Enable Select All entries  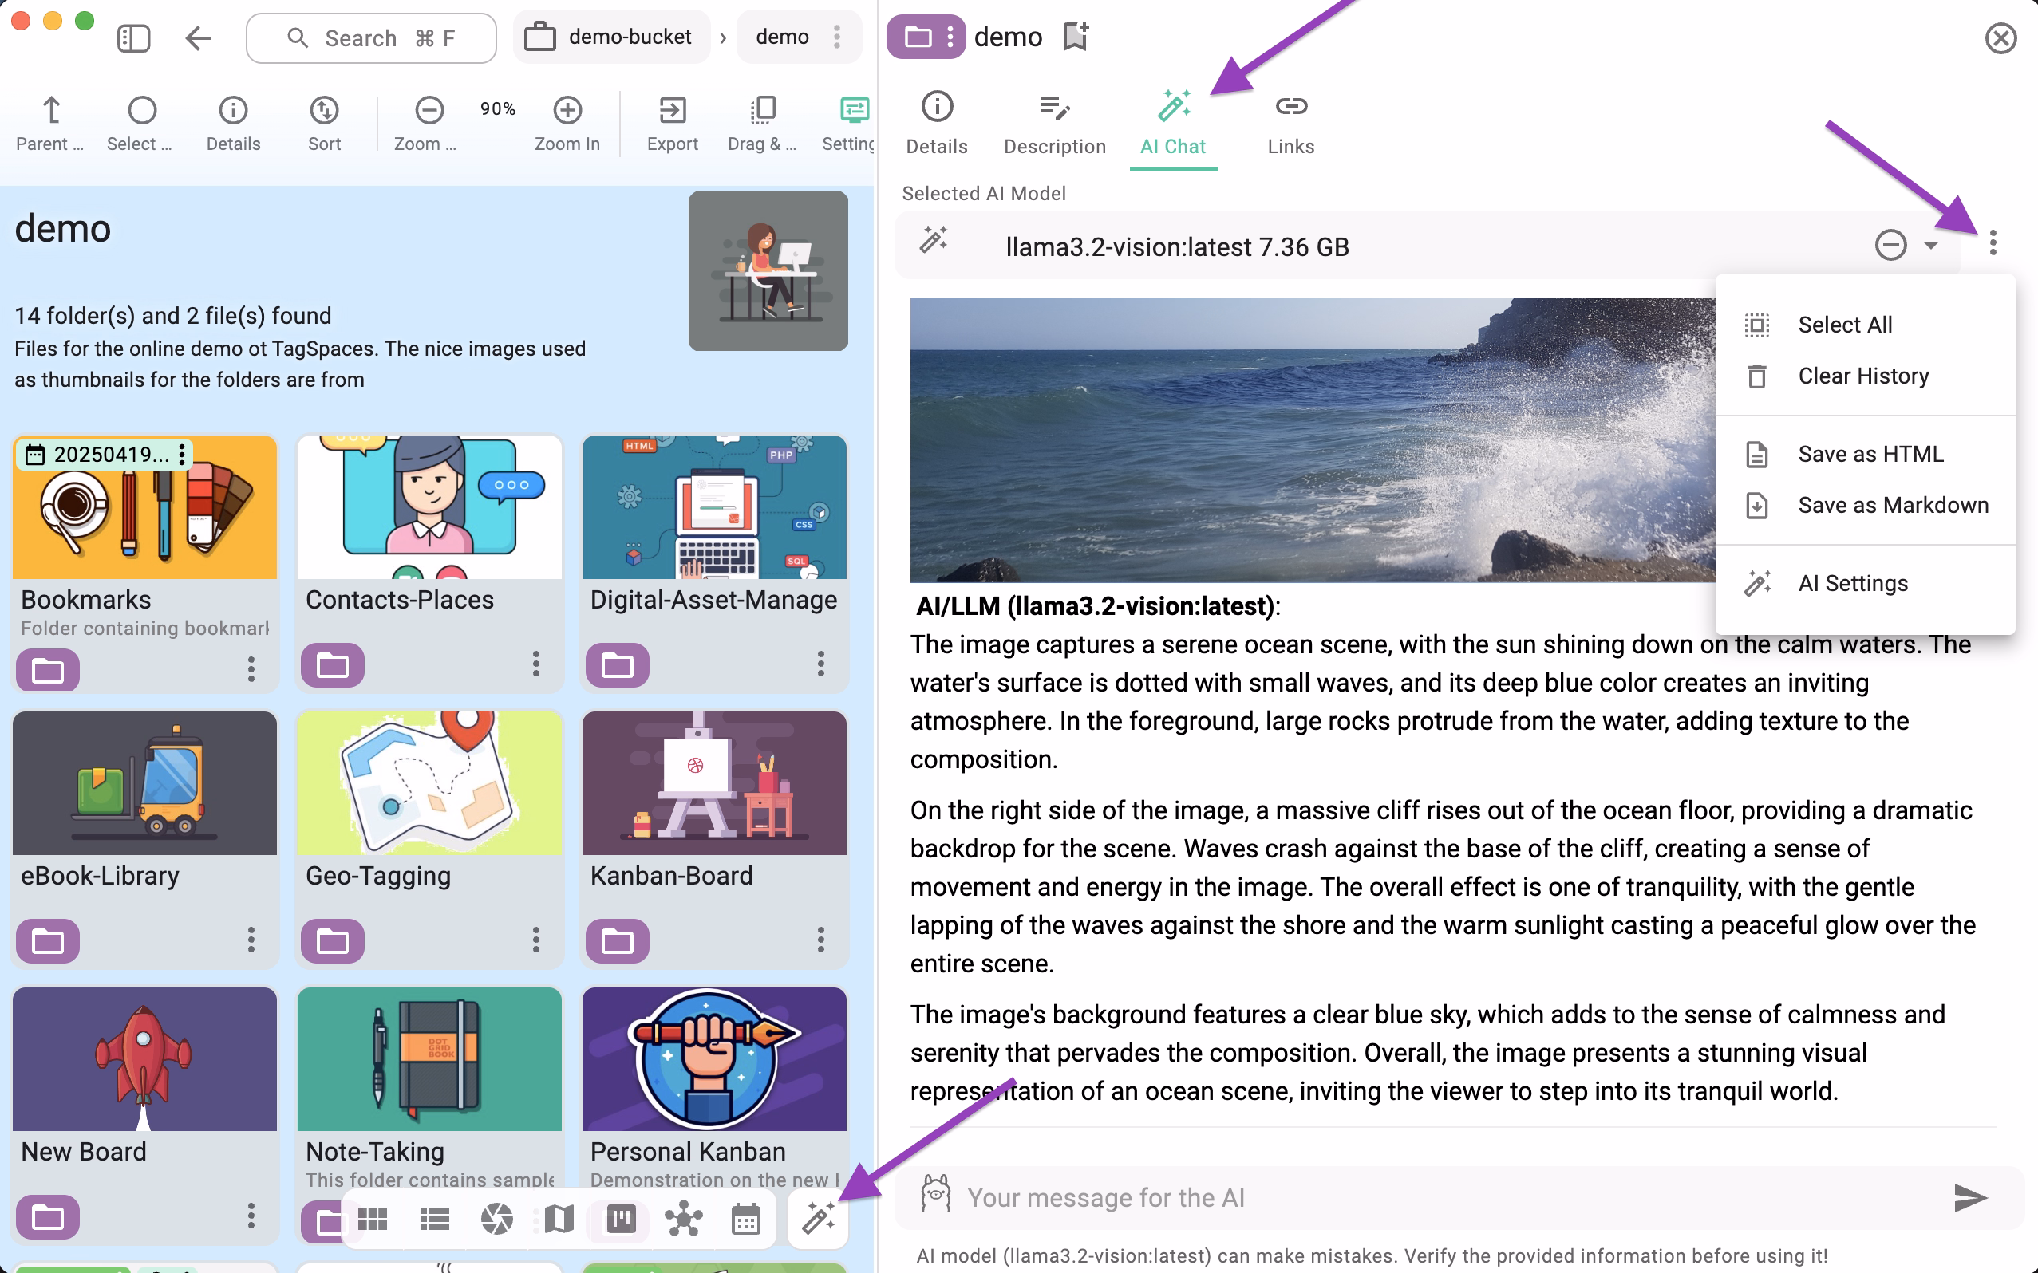pyautogui.click(x=1844, y=324)
